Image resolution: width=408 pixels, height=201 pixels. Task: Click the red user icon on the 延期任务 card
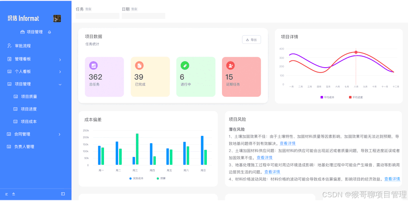click(231, 65)
